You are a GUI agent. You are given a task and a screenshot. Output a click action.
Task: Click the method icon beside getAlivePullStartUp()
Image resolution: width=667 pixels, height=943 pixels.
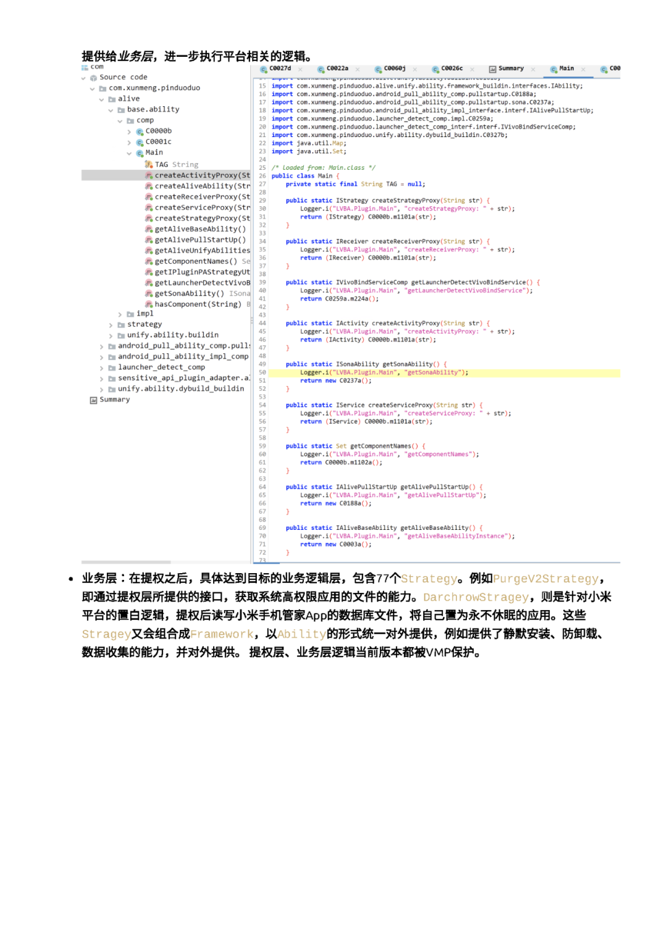pos(149,240)
